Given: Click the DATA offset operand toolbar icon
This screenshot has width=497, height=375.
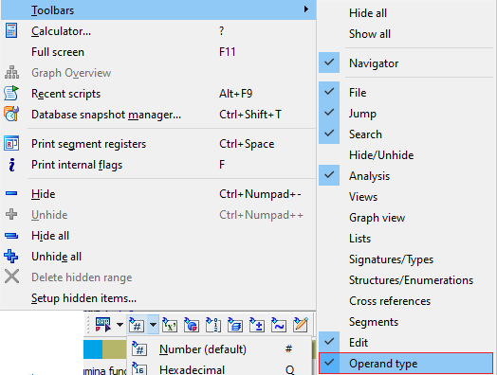Looking at the screenshot, I should pyautogui.click(x=103, y=325).
